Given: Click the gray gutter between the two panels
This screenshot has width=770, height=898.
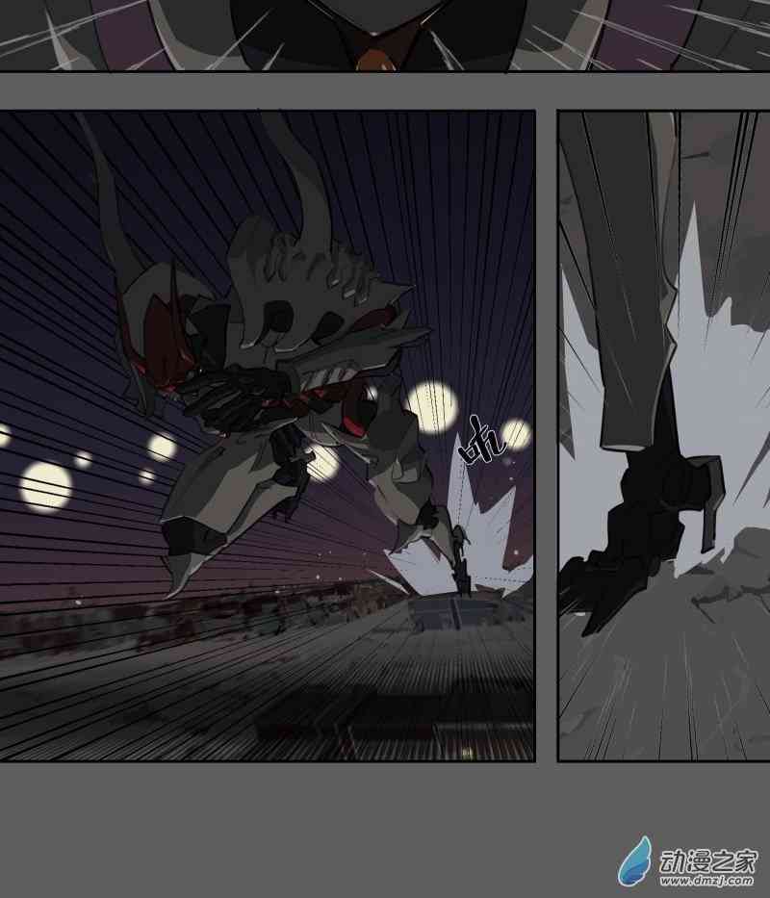Looking at the screenshot, I should tap(546, 435).
